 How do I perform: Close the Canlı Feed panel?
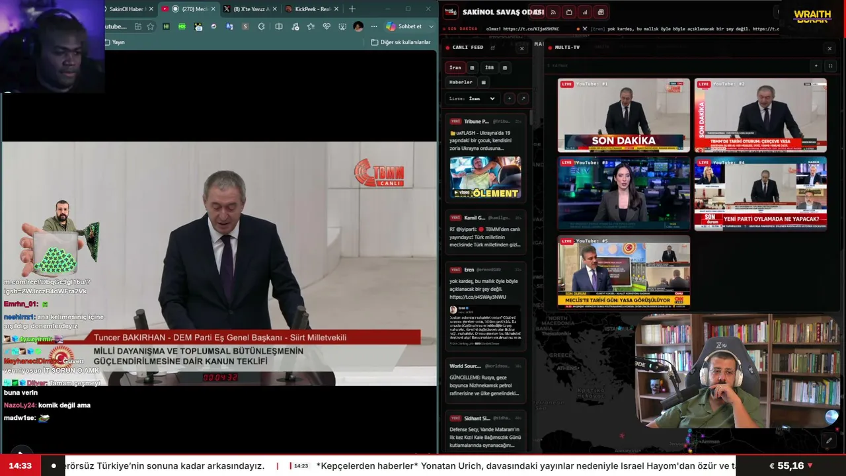click(521, 48)
